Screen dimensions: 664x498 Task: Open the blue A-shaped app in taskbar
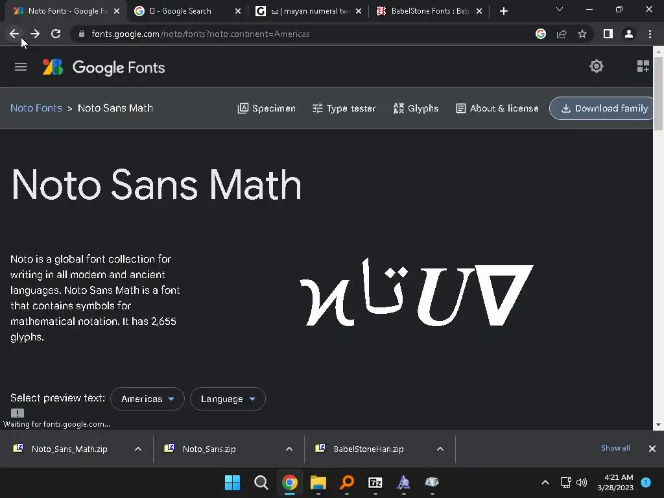[403, 482]
